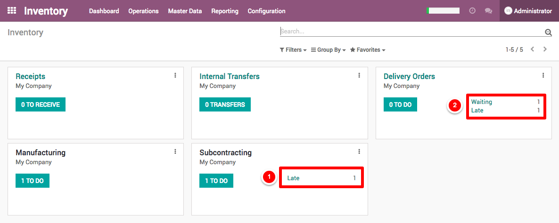Viewport: 559px width, 223px height.
Task: Click the 0 TO RECEIVE button
Action: [x=41, y=104]
